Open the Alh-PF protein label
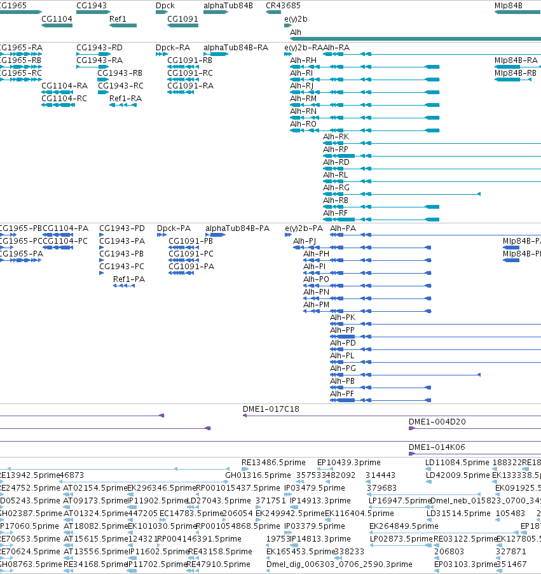Screen dimensions: 541x574 pyautogui.click(x=341, y=394)
